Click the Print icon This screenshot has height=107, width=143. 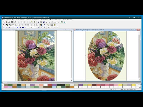pos(15,22)
